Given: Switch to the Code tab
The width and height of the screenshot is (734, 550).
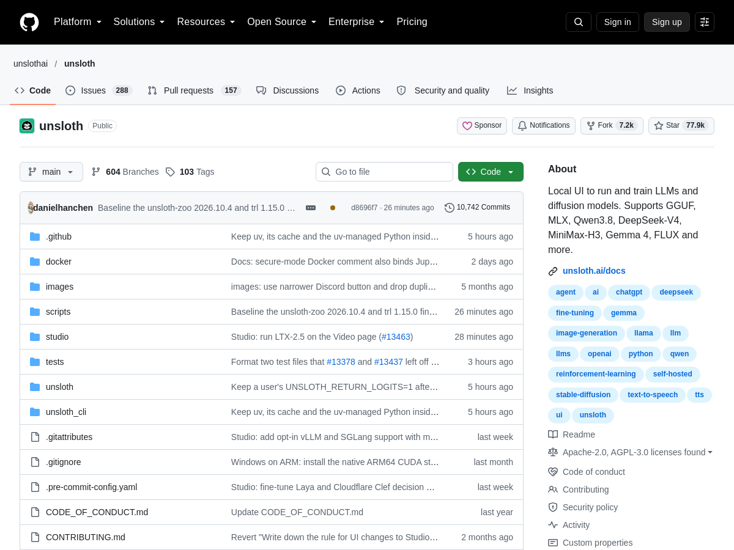Looking at the screenshot, I should point(33,90).
